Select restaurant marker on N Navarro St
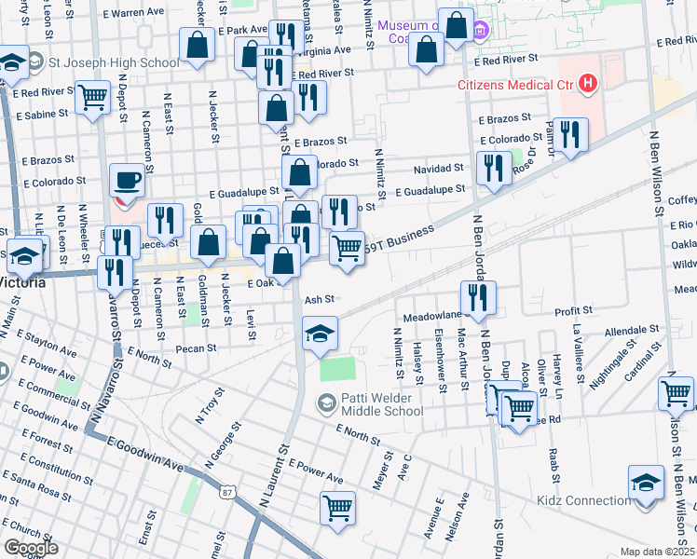 [x=115, y=272]
